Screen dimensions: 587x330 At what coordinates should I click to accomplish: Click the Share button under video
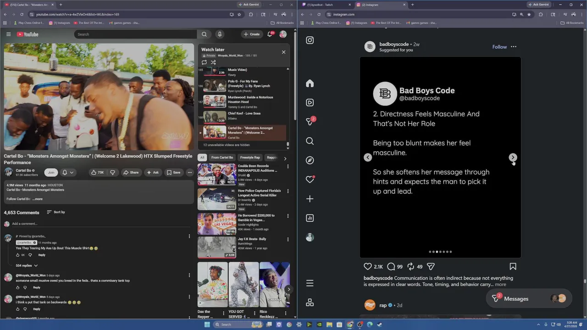(x=131, y=172)
